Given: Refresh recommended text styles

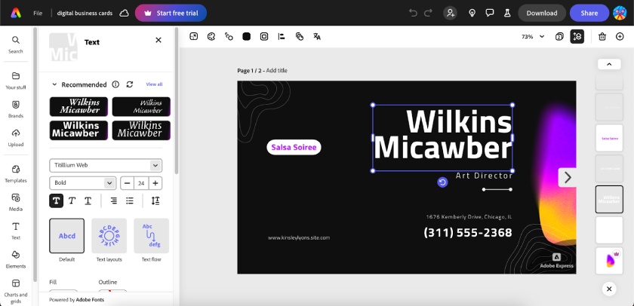Looking at the screenshot, I should pos(129,84).
